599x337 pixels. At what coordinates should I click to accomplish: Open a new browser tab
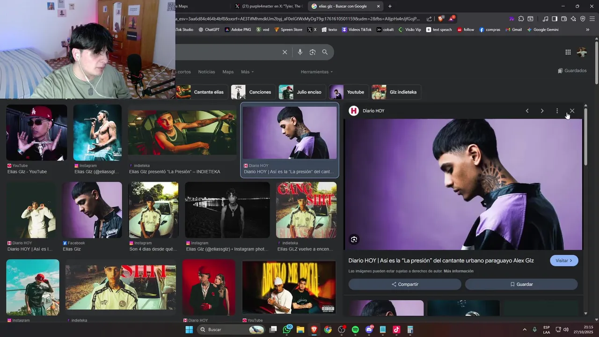(x=390, y=6)
